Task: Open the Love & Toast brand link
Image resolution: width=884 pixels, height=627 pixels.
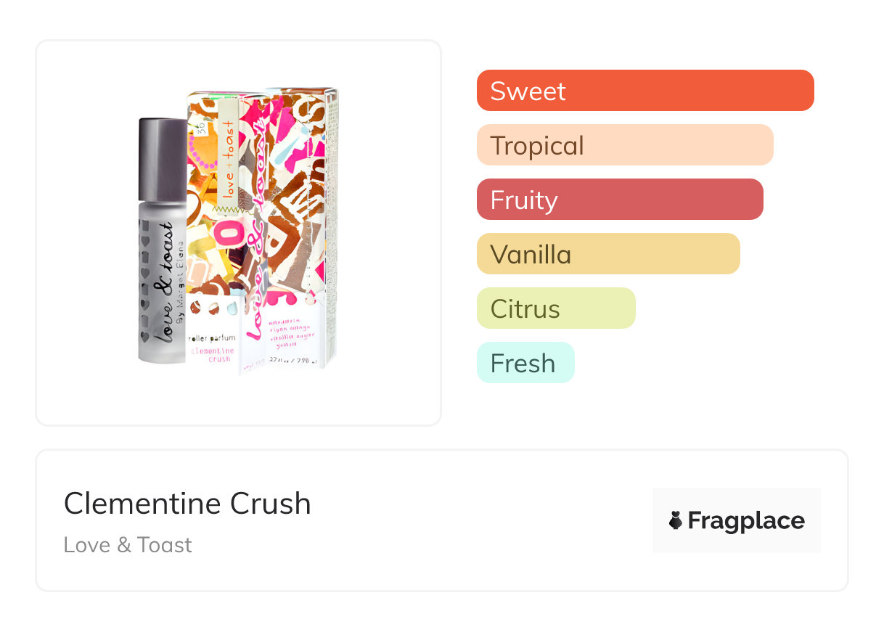Action: coord(128,545)
